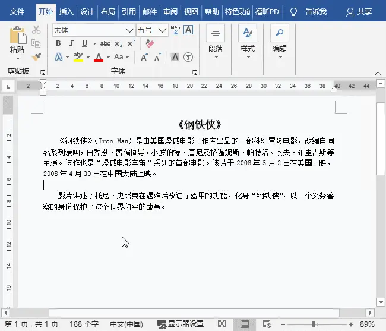Click page count 第1页 status
The height and width of the screenshot is (331, 386).
[31, 324]
